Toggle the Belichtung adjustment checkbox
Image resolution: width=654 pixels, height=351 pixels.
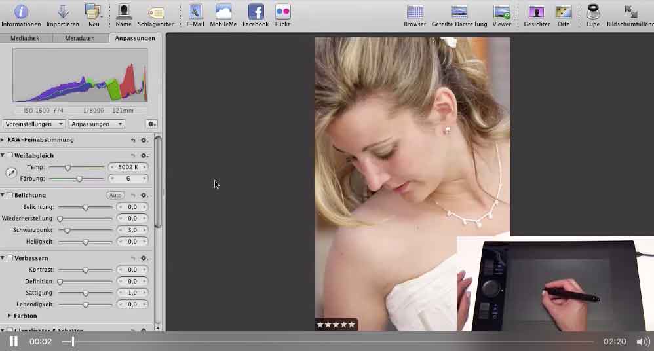click(10, 195)
